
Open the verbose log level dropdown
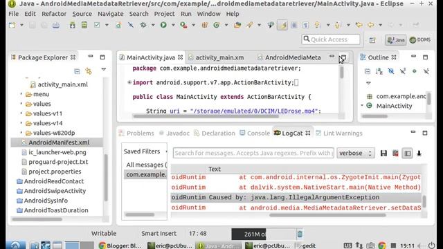tap(356, 153)
